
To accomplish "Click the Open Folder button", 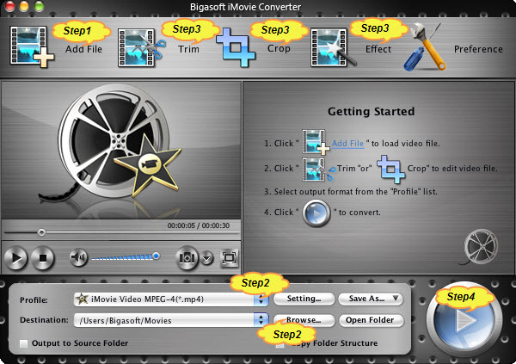I will point(371,320).
